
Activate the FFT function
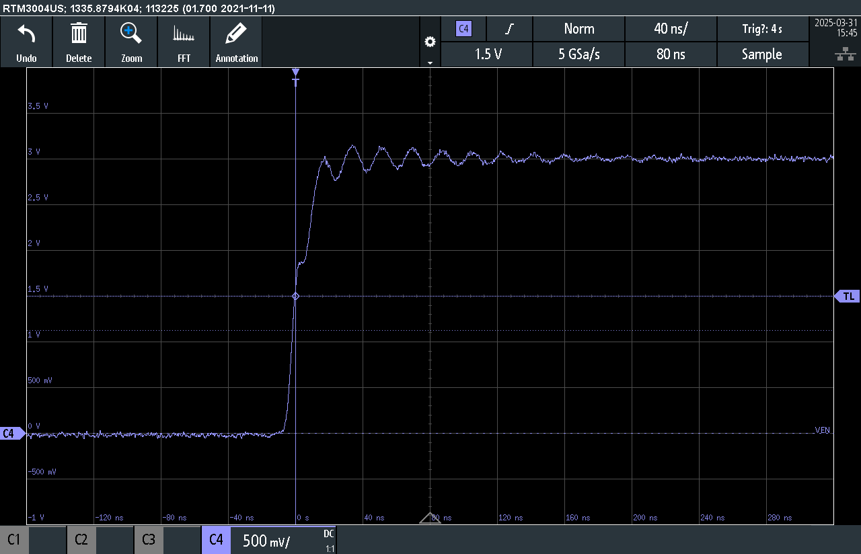(x=184, y=42)
